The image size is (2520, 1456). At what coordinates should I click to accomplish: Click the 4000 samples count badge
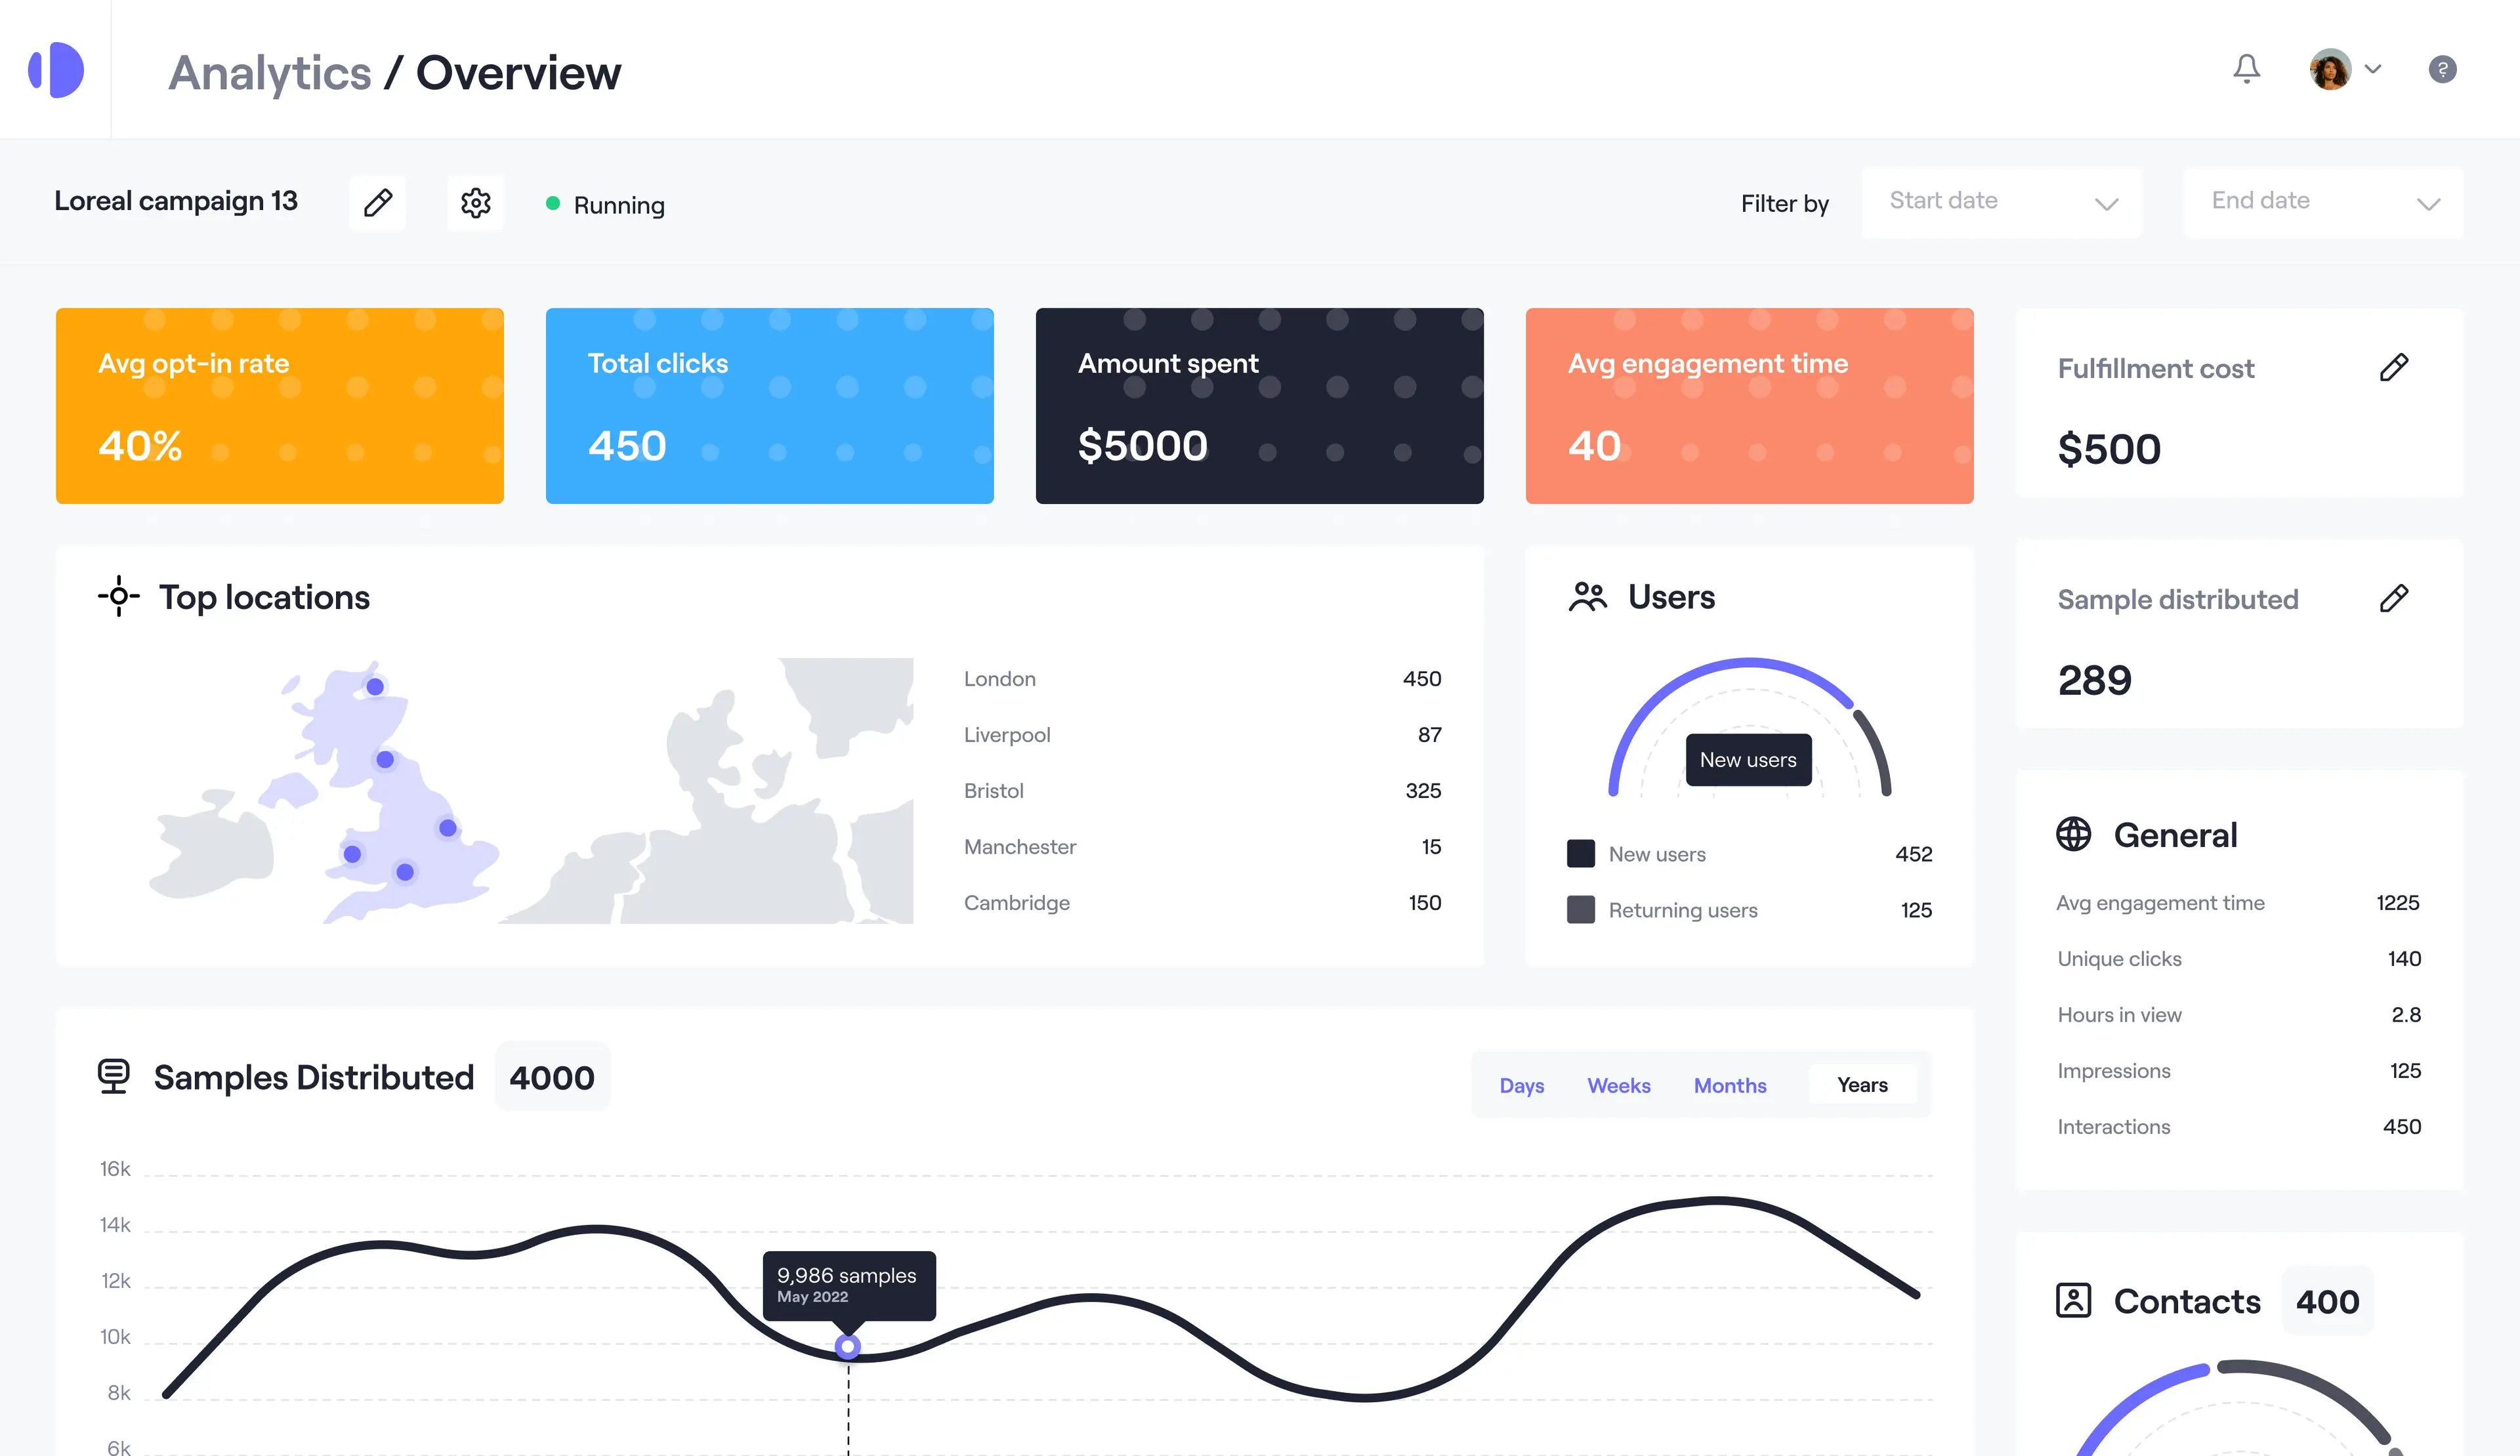[552, 1077]
